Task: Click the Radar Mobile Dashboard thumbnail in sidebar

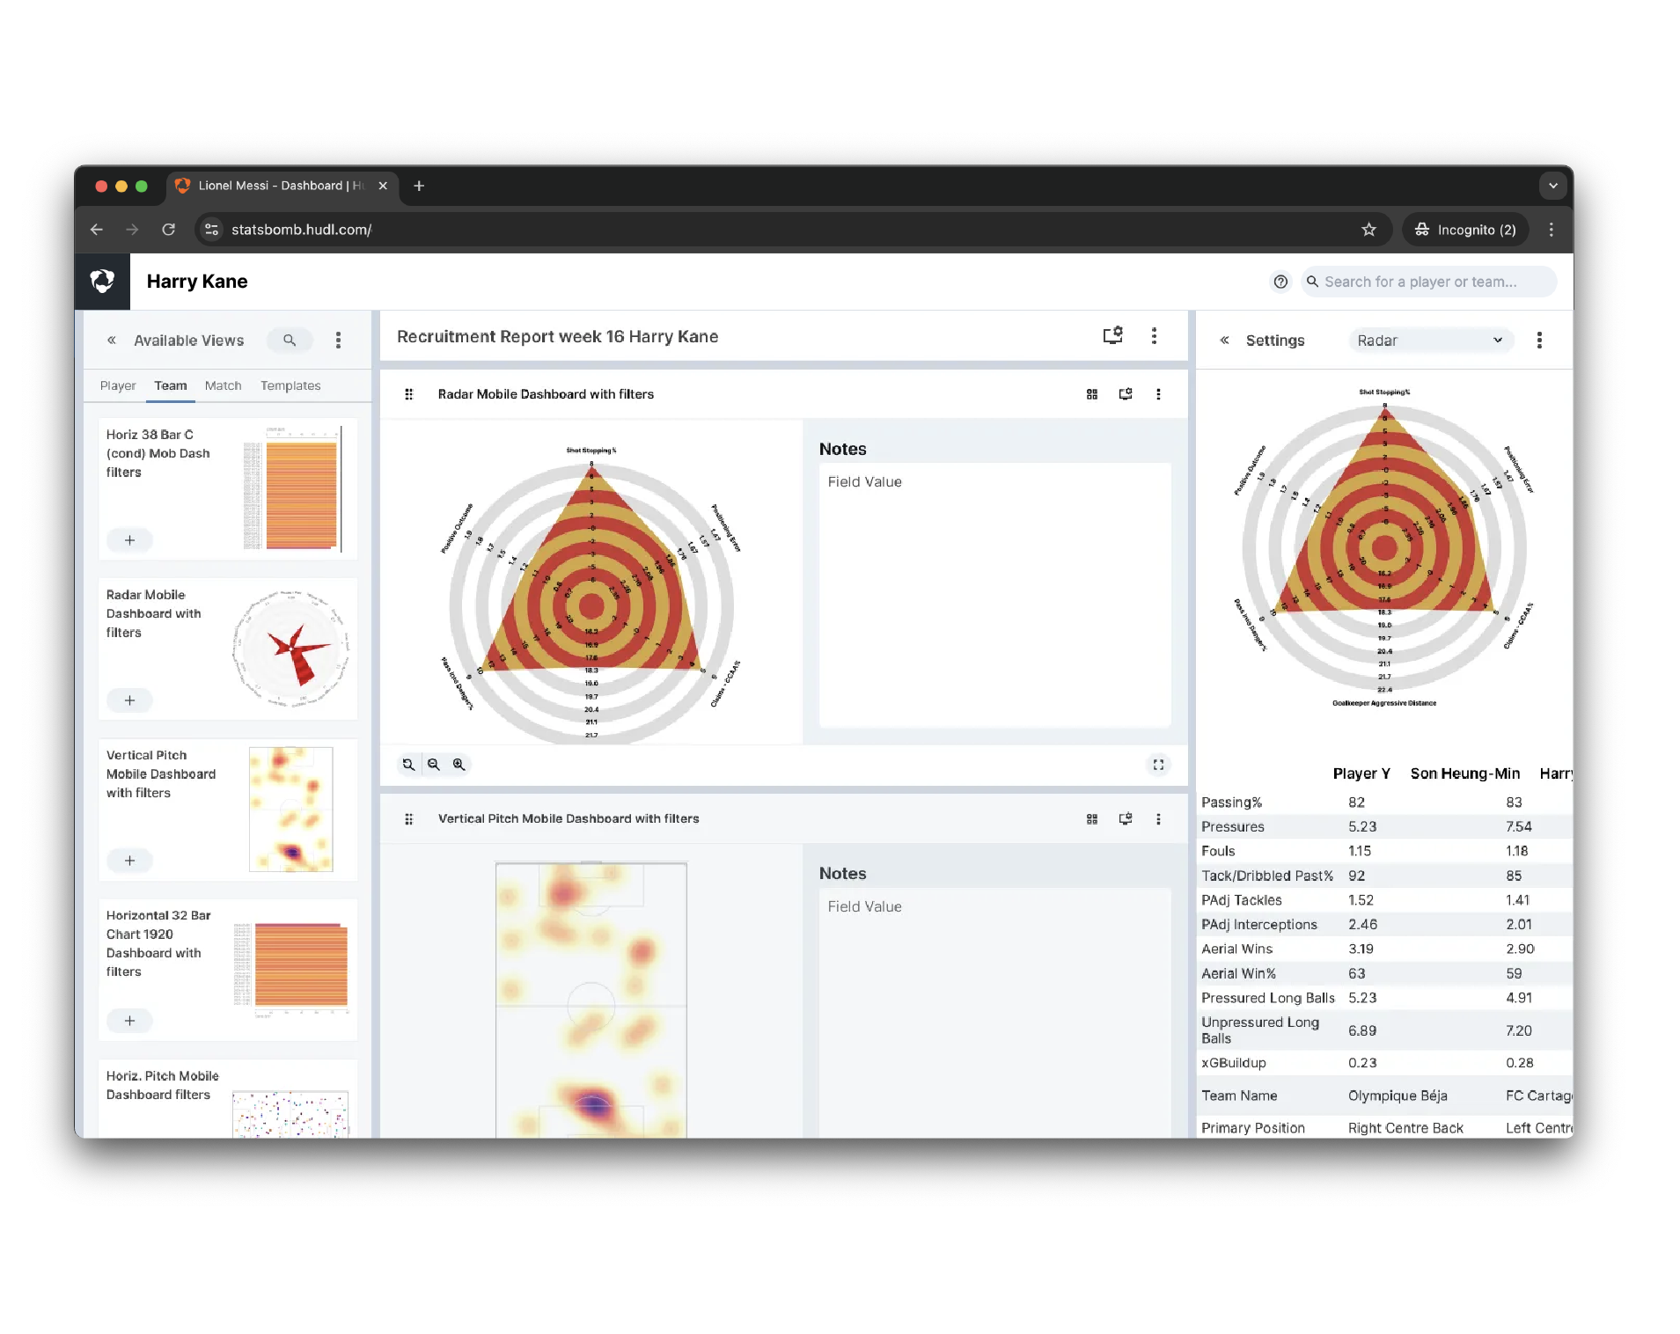Action: tap(291, 649)
